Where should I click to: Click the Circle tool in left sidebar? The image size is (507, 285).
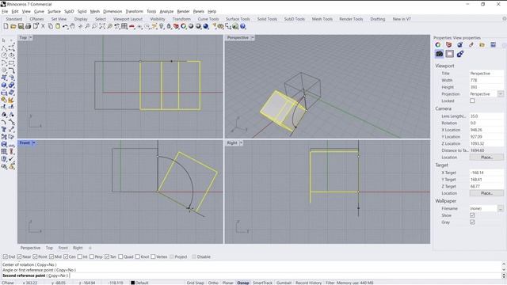[4, 55]
